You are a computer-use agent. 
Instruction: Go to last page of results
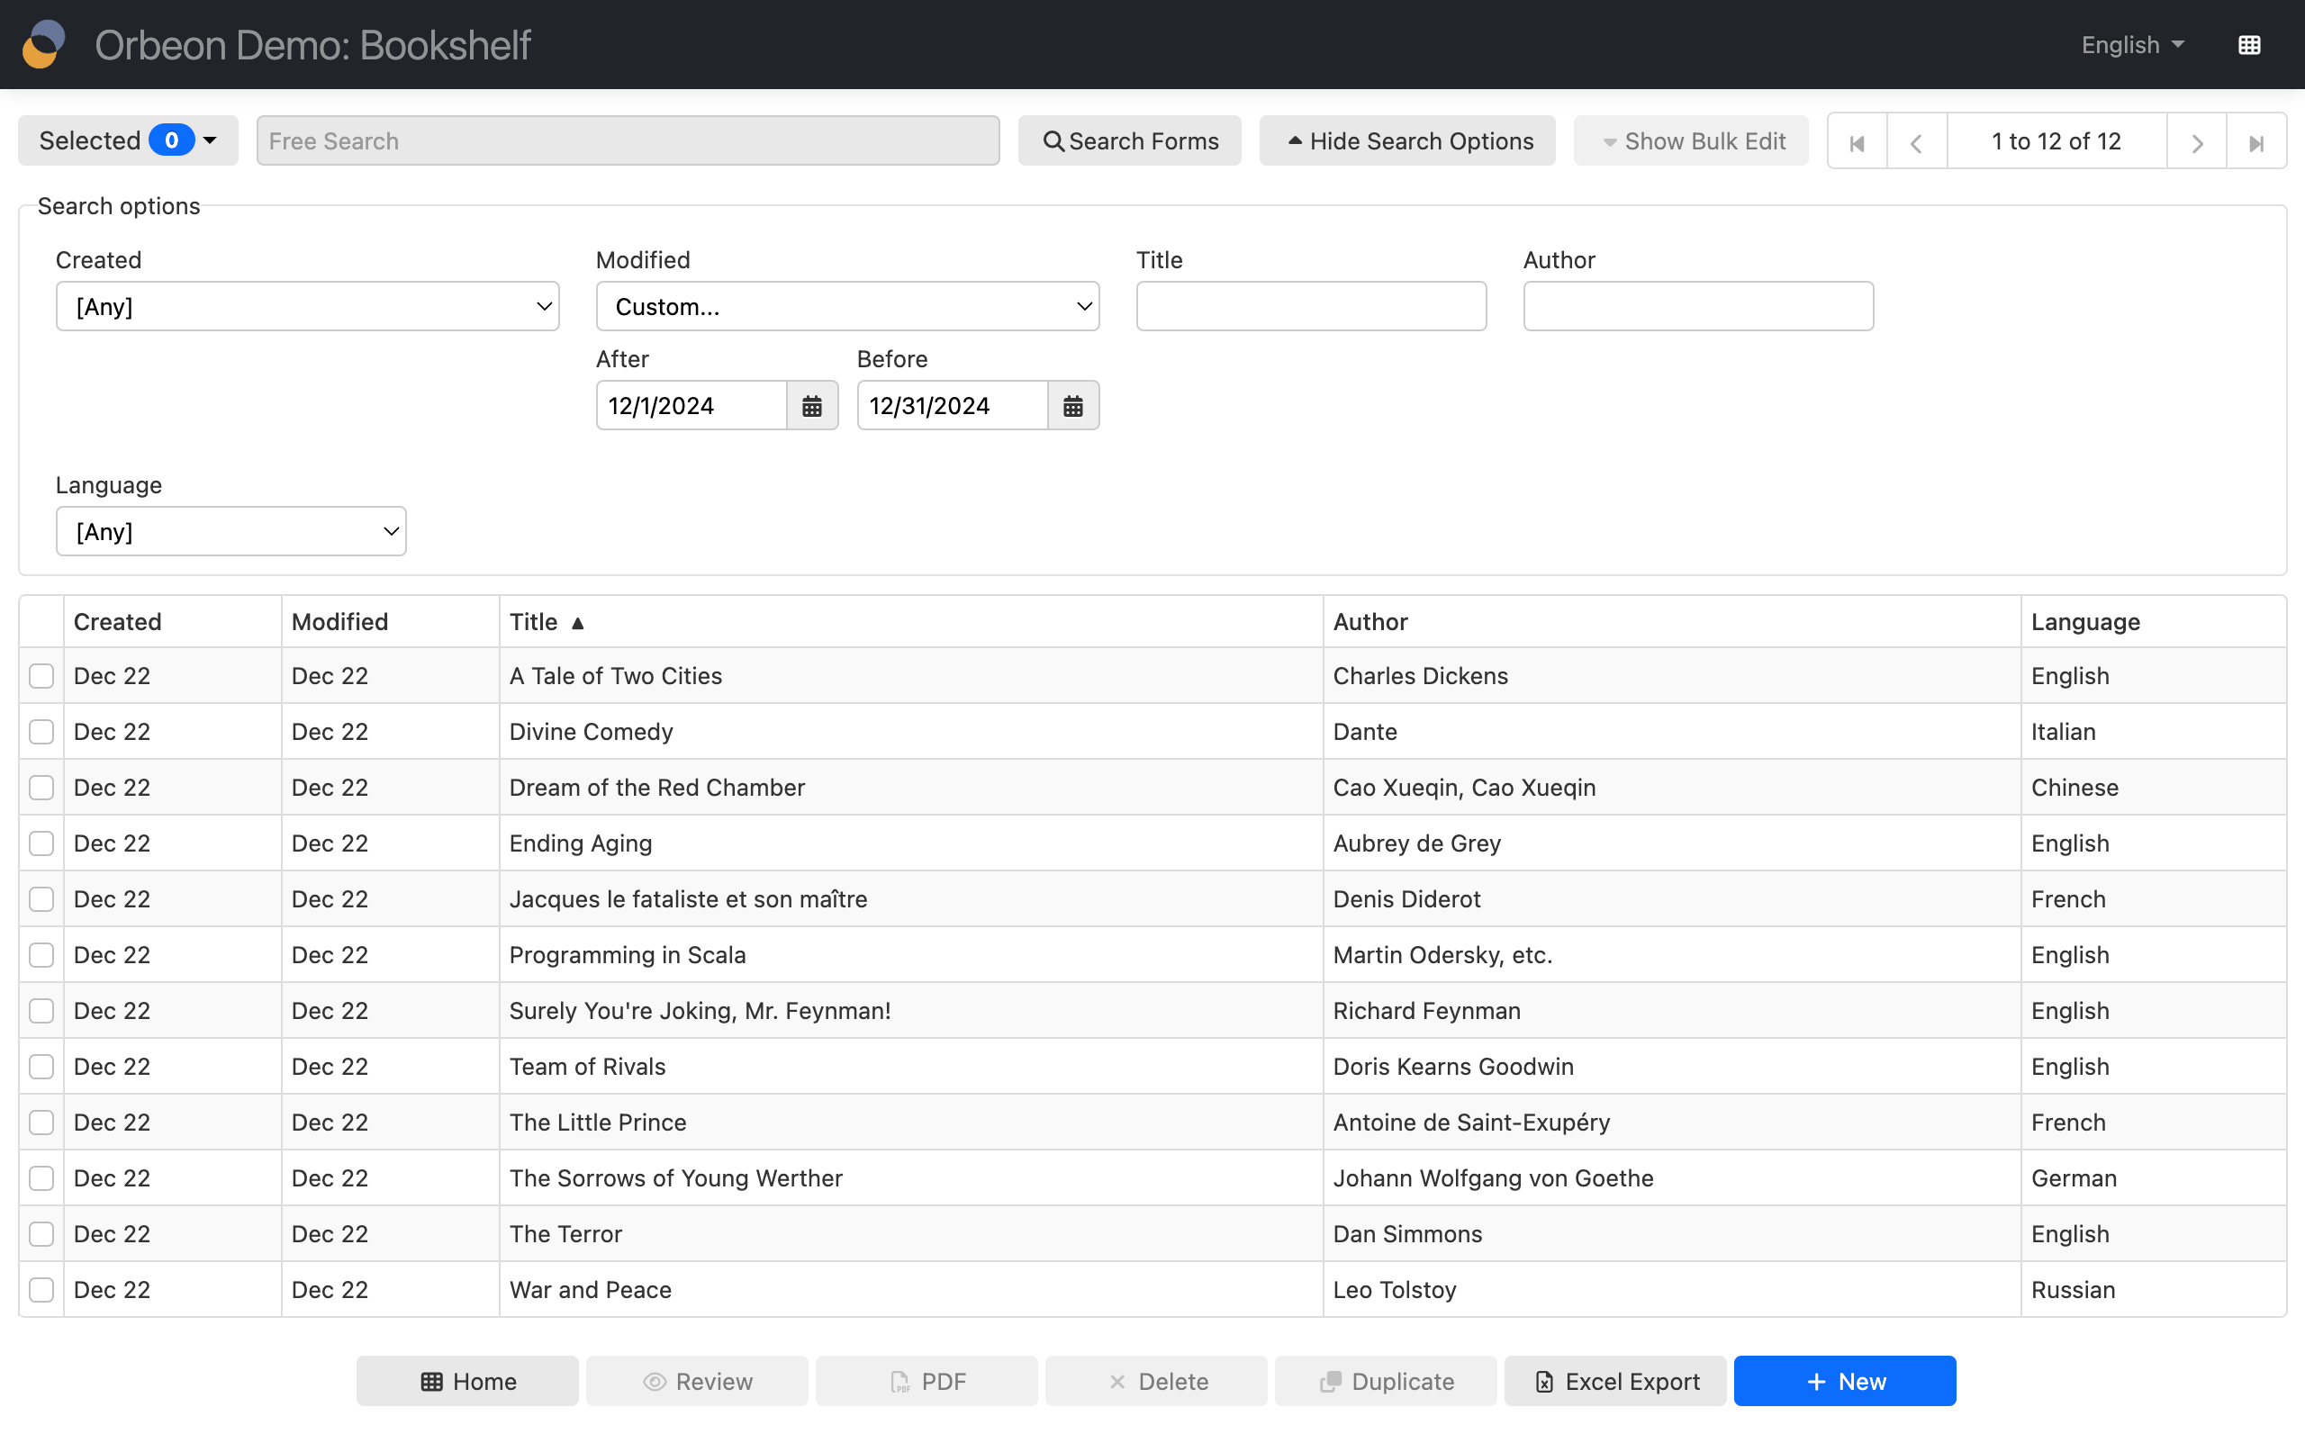click(2256, 141)
